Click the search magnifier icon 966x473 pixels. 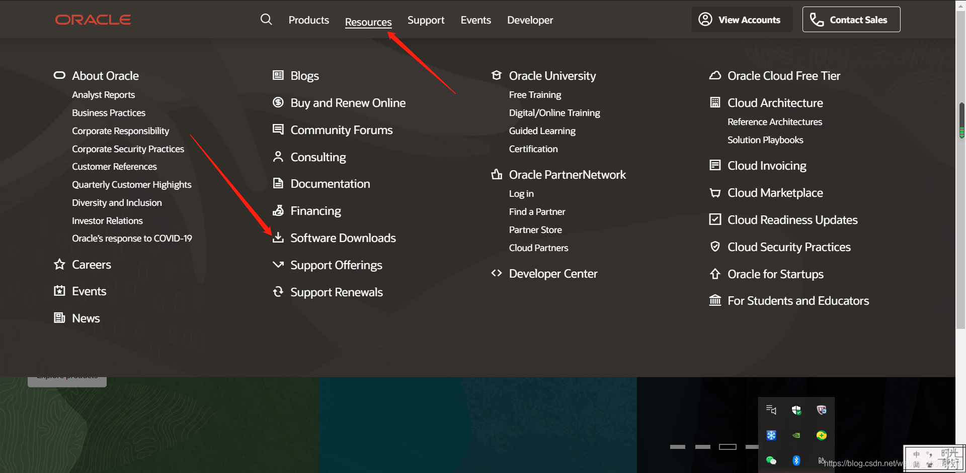(266, 20)
